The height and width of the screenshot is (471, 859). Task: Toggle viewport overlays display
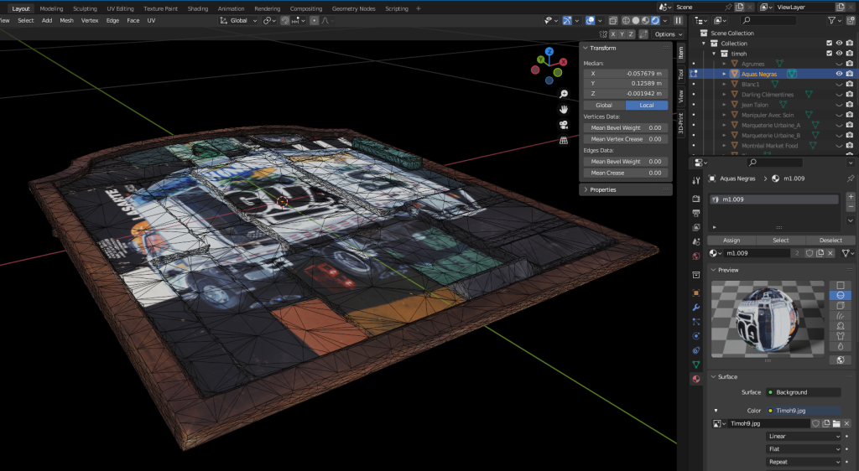(590, 20)
